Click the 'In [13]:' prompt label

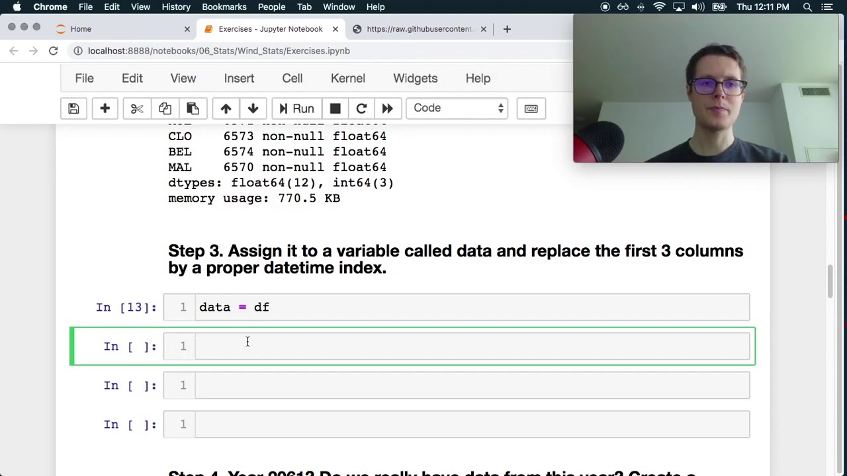126,307
